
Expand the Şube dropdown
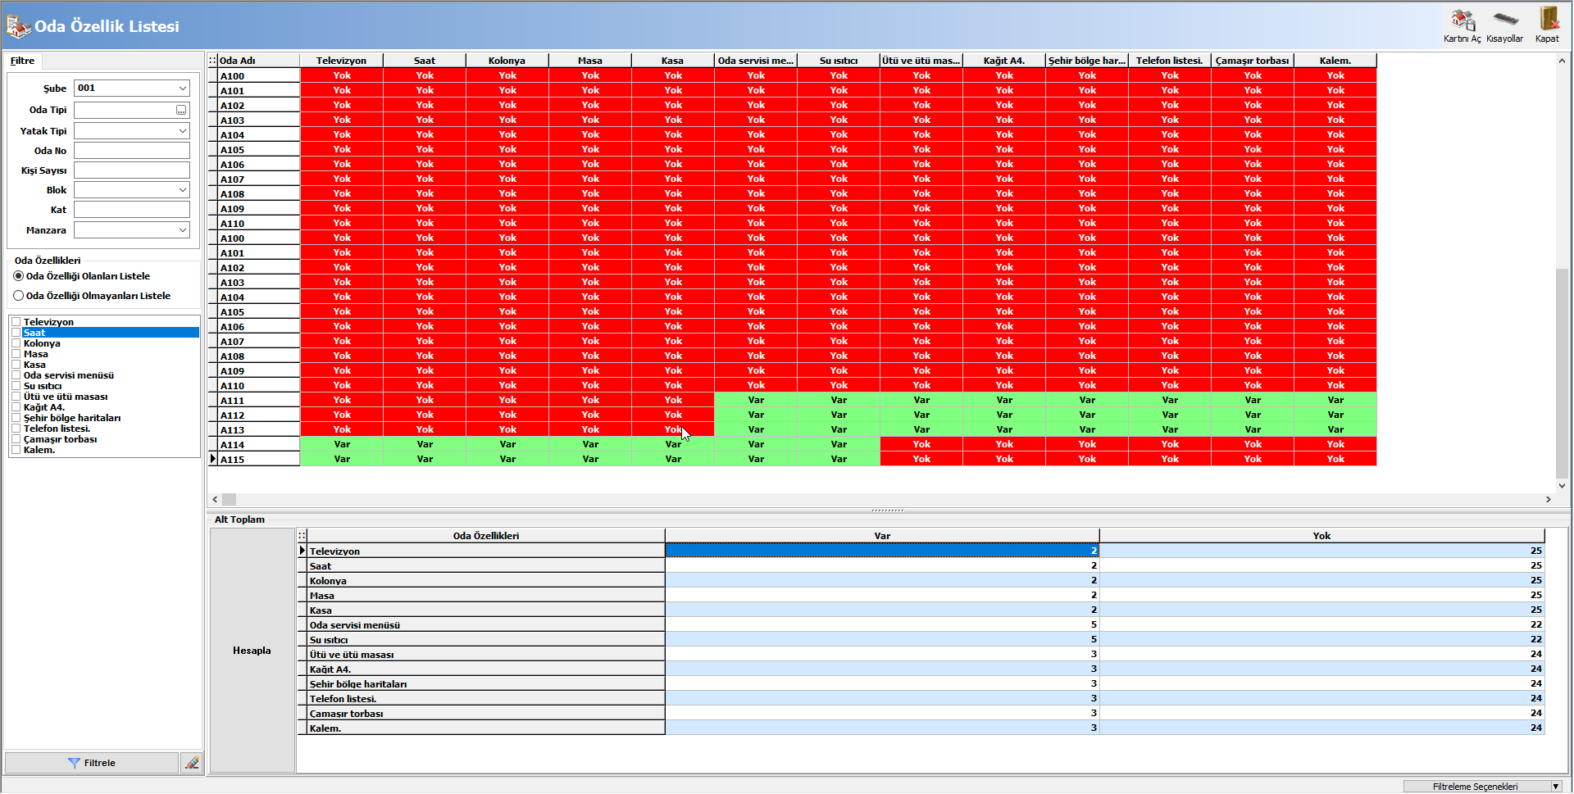tap(182, 88)
